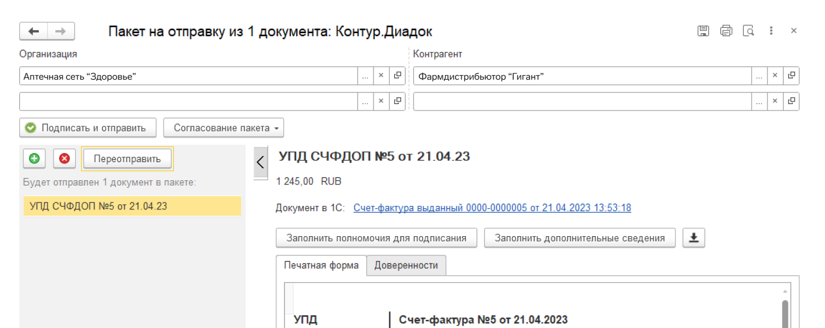The image size is (825, 328).
Task: Click the red remove document button
Action: 65,158
